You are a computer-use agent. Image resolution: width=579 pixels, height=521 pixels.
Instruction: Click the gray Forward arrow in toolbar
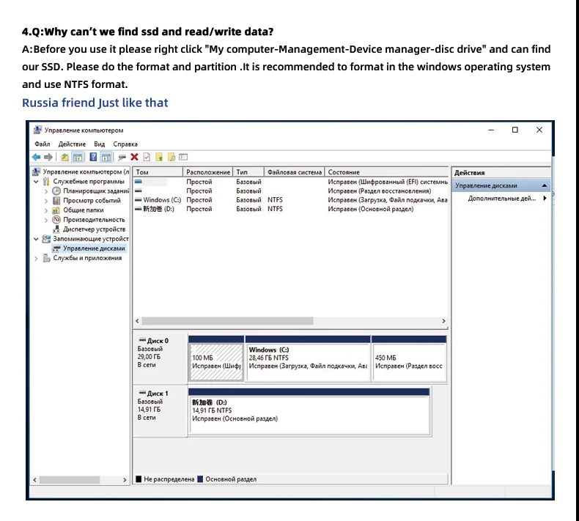(48, 158)
